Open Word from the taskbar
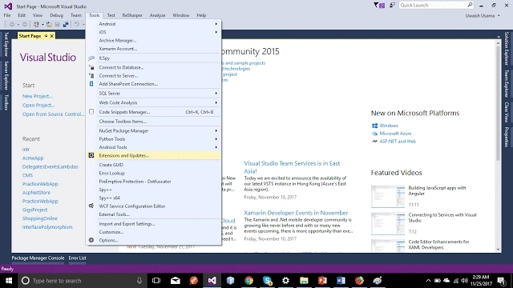The width and height of the screenshot is (513, 288). tap(341, 281)
